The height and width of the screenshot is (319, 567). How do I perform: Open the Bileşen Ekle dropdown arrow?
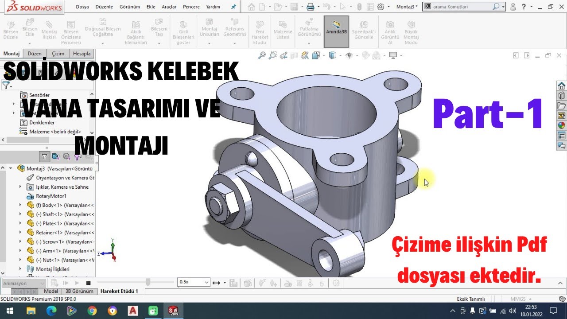coord(30,43)
